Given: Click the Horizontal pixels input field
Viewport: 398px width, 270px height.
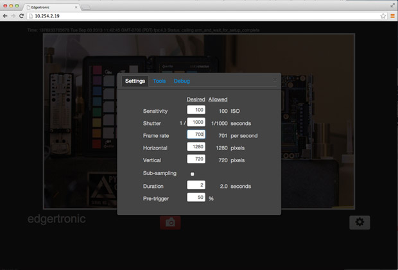Looking at the screenshot, I should 196,147.
